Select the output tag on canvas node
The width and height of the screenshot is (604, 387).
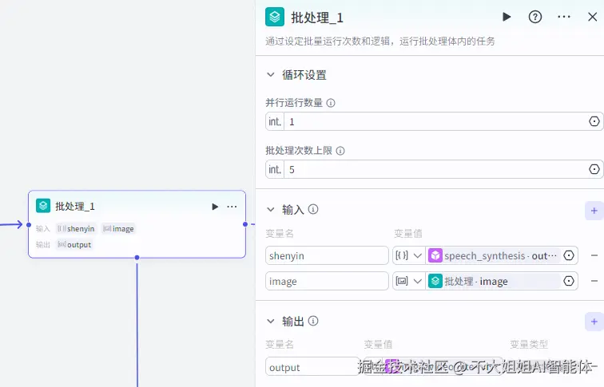[x=74, y=245]
